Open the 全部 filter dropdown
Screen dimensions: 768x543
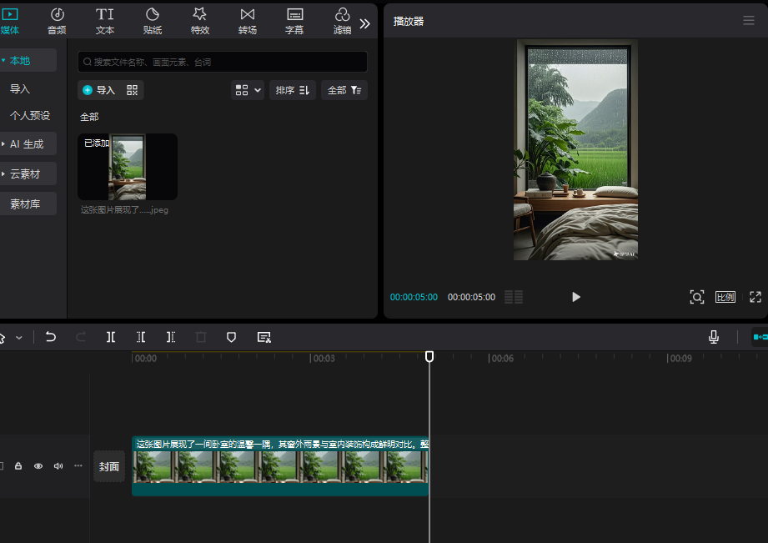(x=344, y=90)
